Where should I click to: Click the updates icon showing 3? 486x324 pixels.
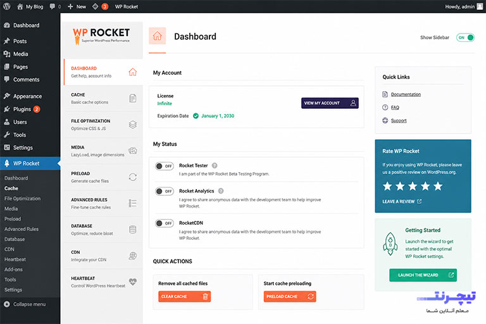click(100, 6)
